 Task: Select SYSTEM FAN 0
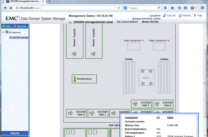77,113
